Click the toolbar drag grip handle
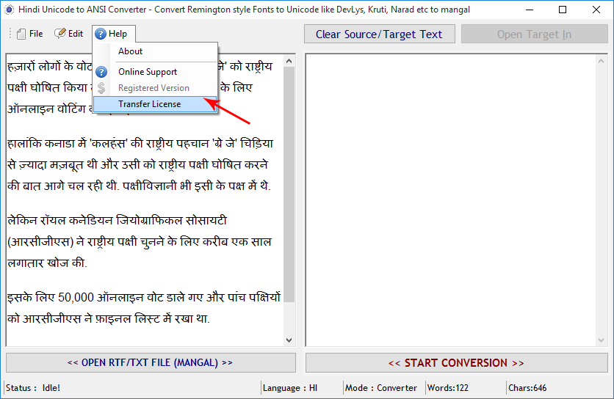The width and height of the screenshot is (614, 399). pos(10,34)
